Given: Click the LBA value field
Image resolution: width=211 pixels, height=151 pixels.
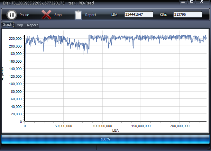Looking at the screenshot, I should click(139, 15).
